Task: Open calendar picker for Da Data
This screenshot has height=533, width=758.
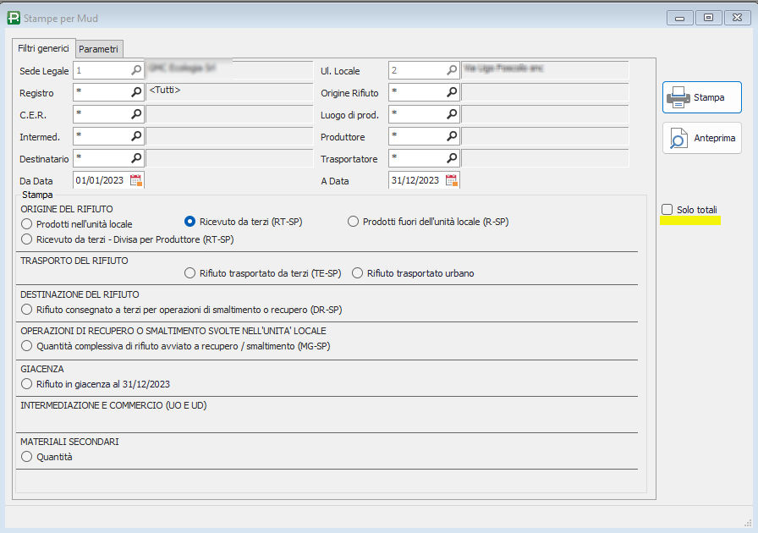Action: point(136,180)
